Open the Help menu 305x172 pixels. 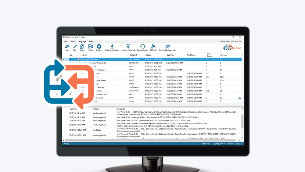(91, 42)
